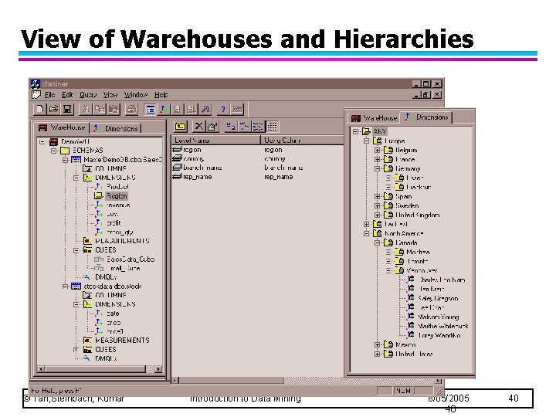Click the Paste clipboard toolbar icon

click(114, 109)
